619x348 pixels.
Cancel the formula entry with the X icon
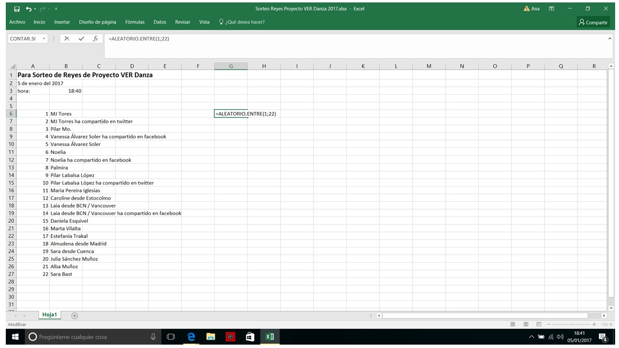click(x=67, y=39)
